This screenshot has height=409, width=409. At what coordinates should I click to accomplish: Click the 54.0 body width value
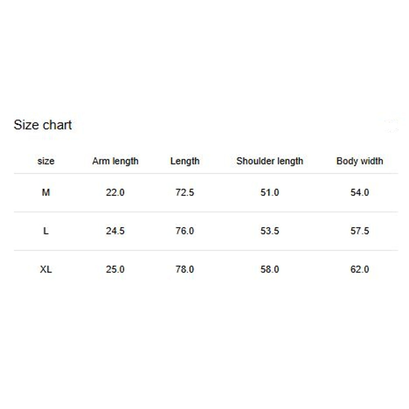[360, 192]
